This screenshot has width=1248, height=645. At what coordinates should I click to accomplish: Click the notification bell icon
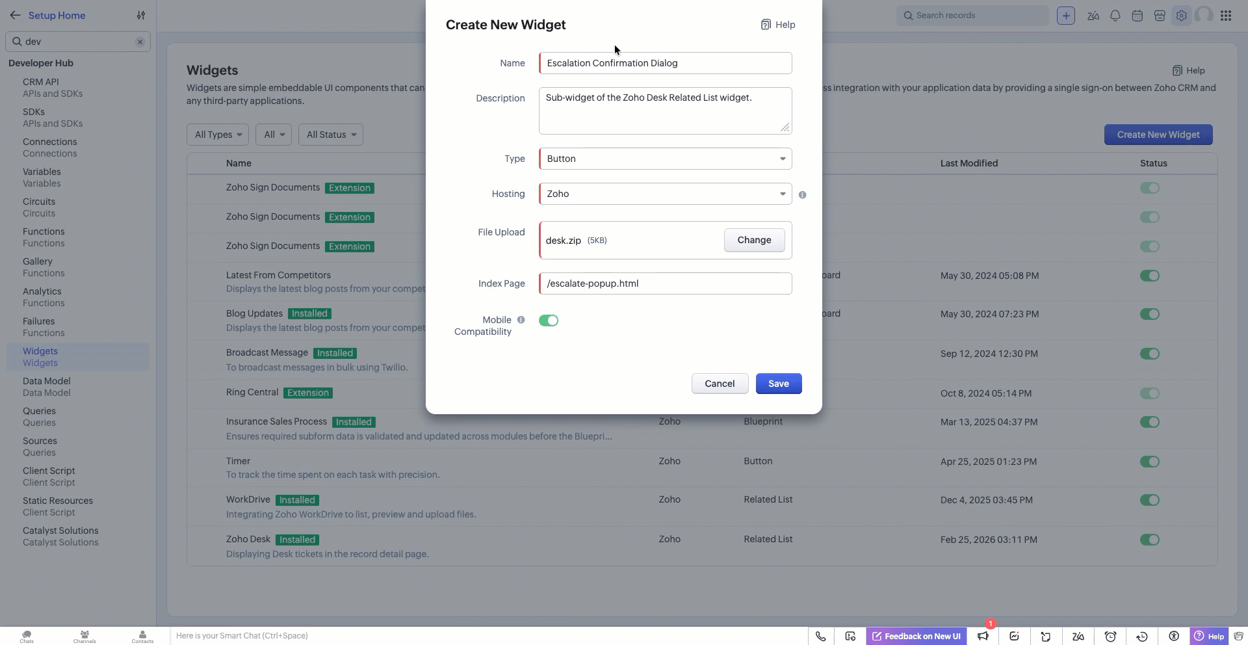coord(1115,16)
